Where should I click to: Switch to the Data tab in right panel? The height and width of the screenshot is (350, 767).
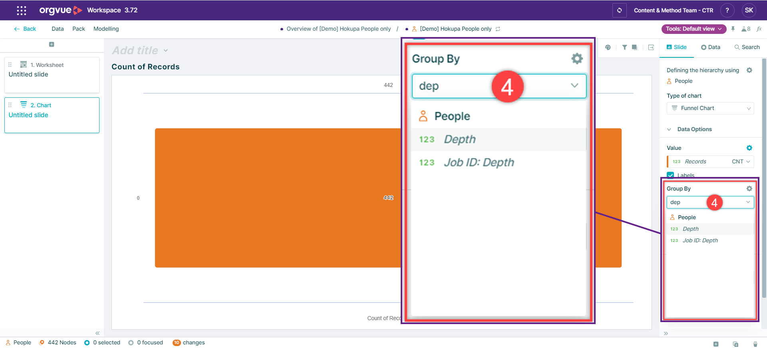click(x=710, y=47)
